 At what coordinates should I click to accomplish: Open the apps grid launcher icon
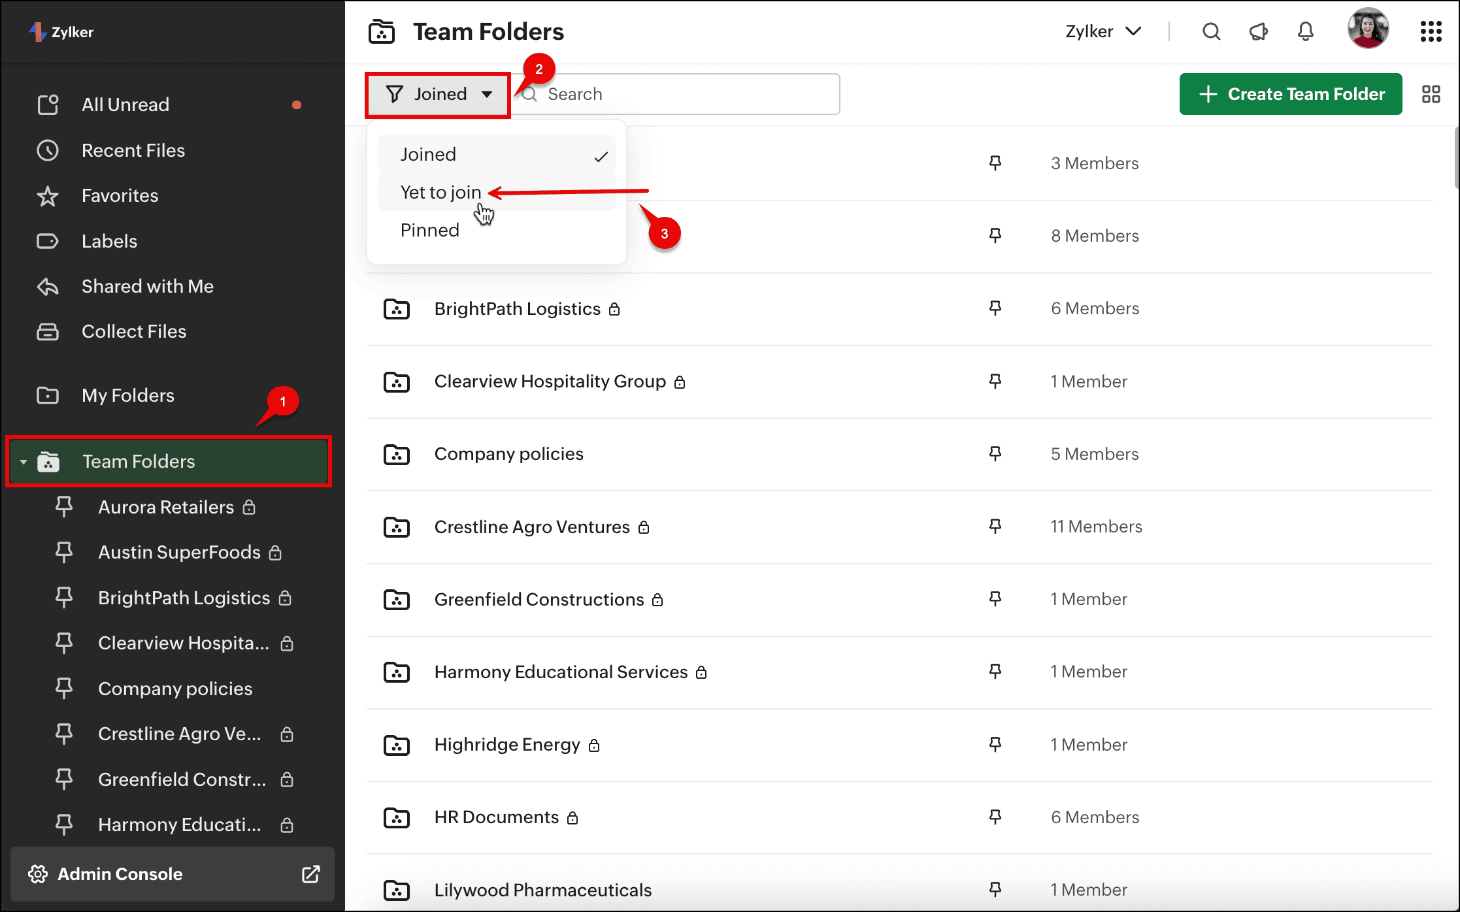point(1431,31)
